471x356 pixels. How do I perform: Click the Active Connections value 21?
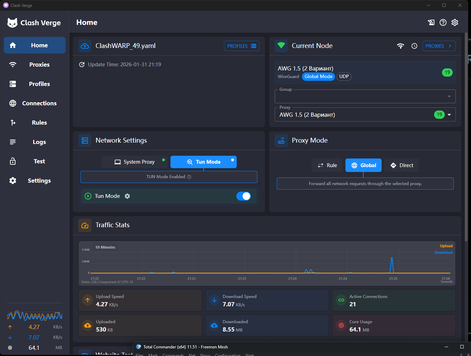click(x=353, y=304)
